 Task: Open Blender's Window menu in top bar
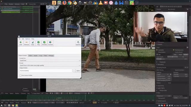pyautogui.click(x=17, y=4)
